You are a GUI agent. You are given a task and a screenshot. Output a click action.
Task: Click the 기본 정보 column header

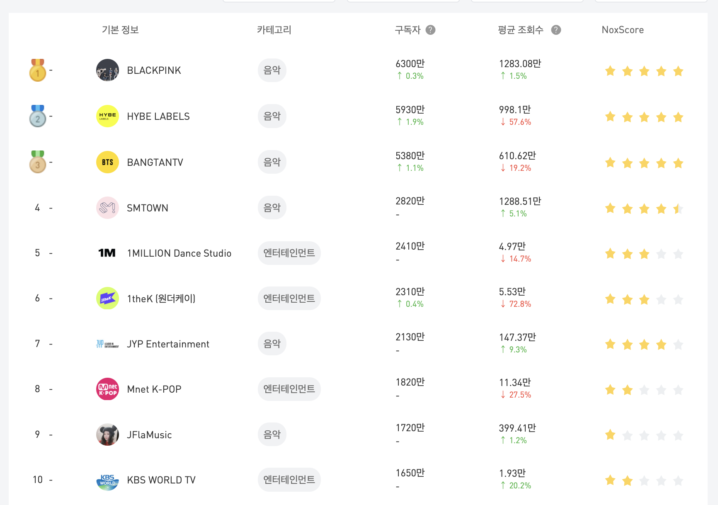point(120,30)
